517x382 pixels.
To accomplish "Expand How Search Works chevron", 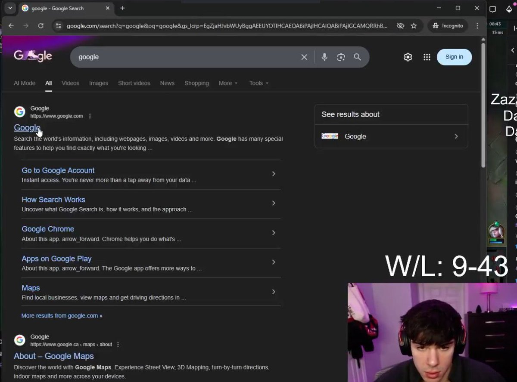I will click(x=273, y=203).
